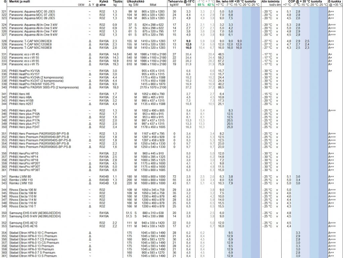Select 'Panasonic Aquarea All-In-One 3 kW'
This screenshot has width=343, height=258.
33,25
